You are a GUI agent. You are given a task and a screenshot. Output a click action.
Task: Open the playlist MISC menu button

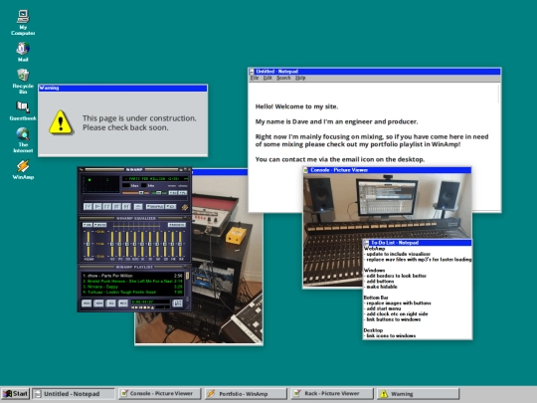123,302
